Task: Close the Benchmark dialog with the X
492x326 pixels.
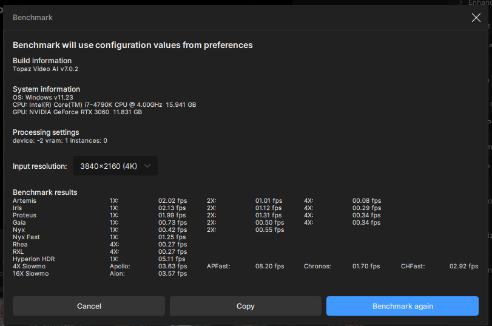Action: pos(476,18)
